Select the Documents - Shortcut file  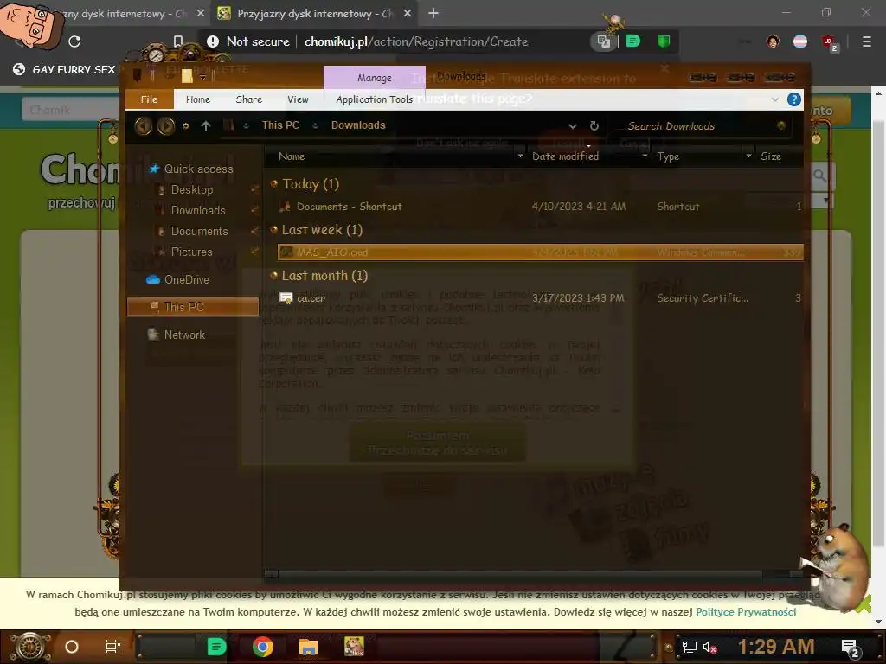(540, 207)
